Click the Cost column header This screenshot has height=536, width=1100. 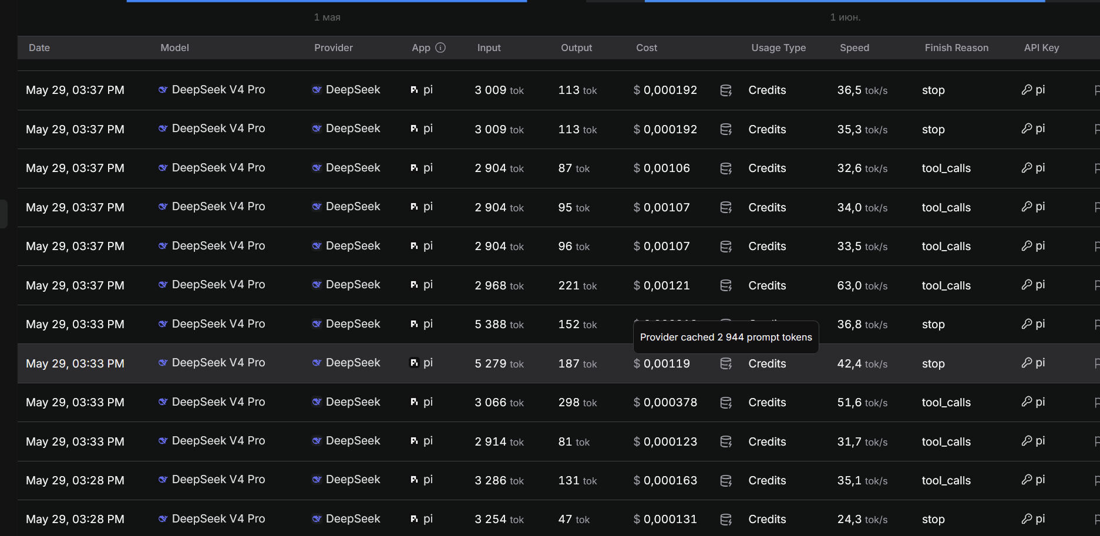[647, 48]
